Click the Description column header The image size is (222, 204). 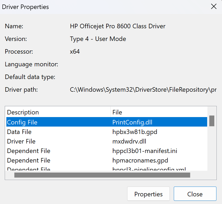(x=23, y=112)
